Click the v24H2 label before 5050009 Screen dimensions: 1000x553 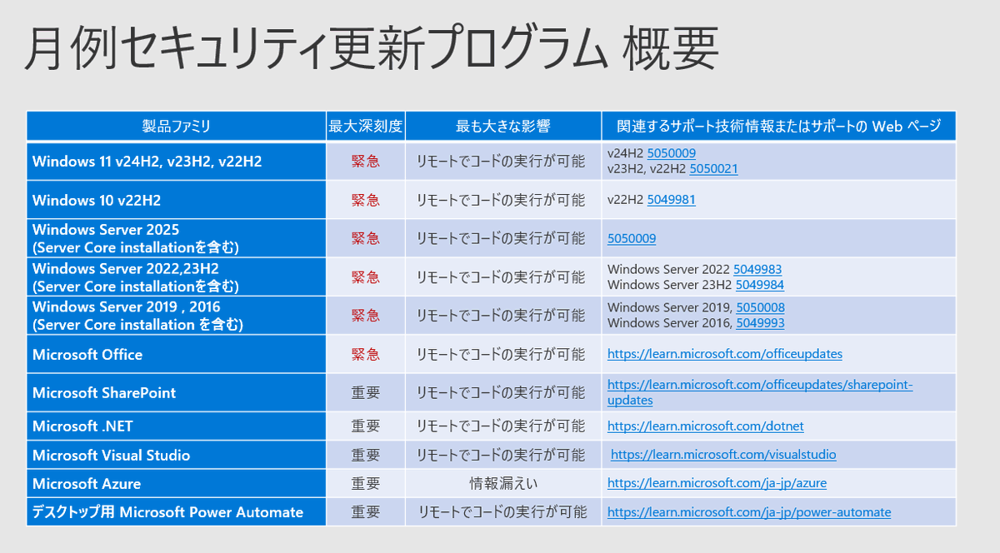[626, 153]
